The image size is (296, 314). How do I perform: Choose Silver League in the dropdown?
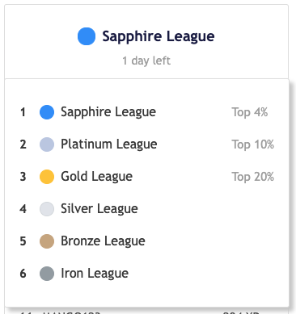tap(147, 209)
